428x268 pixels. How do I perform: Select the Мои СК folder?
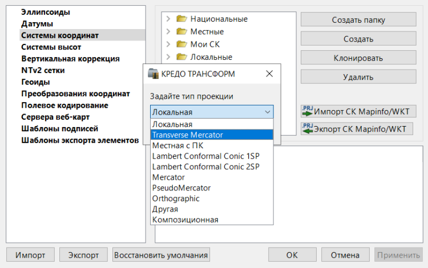pos(207,44)
